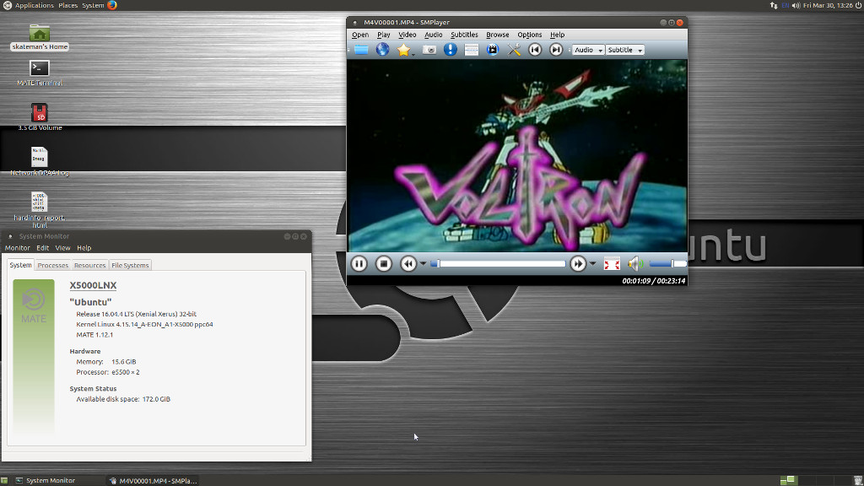Switch to the Processes tab
This screenshot has width=864, height=486.
point(53,265)
